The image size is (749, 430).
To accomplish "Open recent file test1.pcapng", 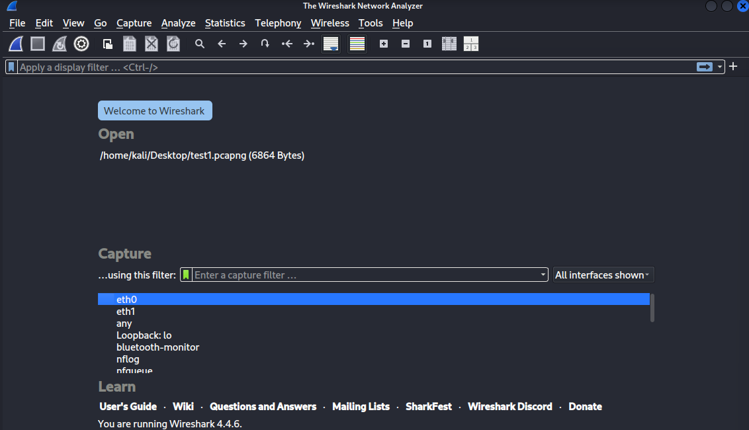I will coord(202,155).
